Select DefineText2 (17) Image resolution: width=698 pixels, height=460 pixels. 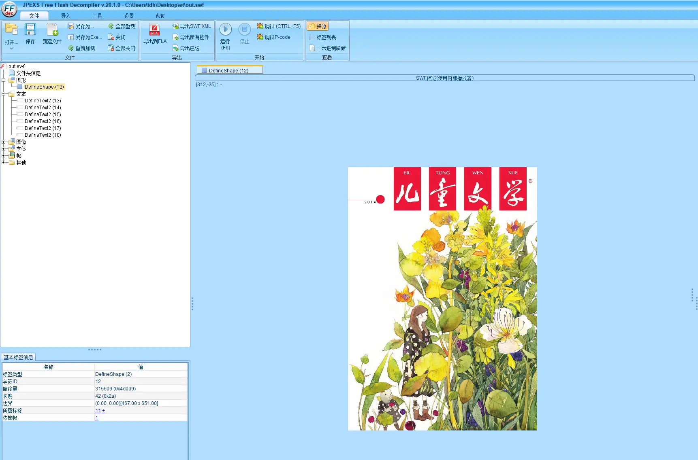[43, 128]
